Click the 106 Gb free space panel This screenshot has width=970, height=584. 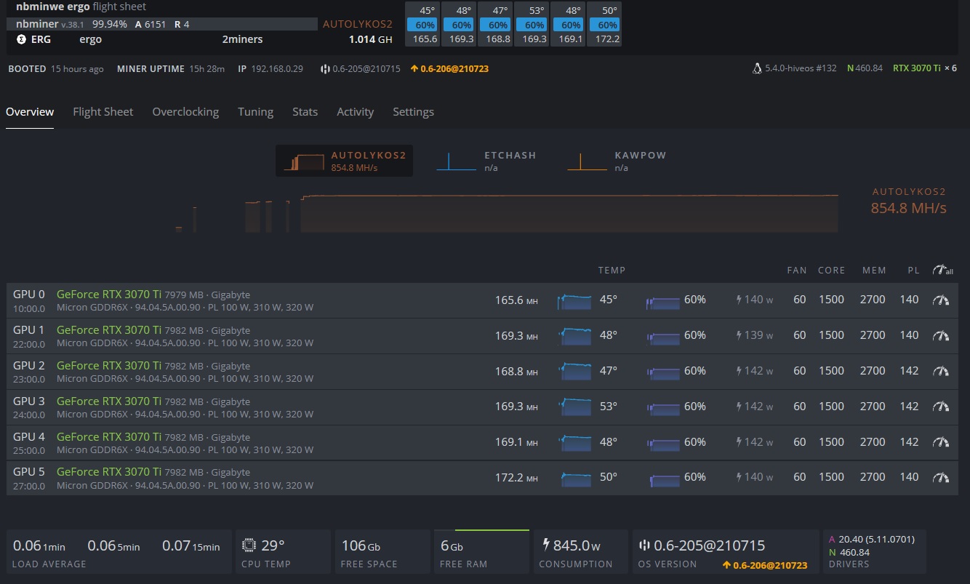tap(382, 552)
